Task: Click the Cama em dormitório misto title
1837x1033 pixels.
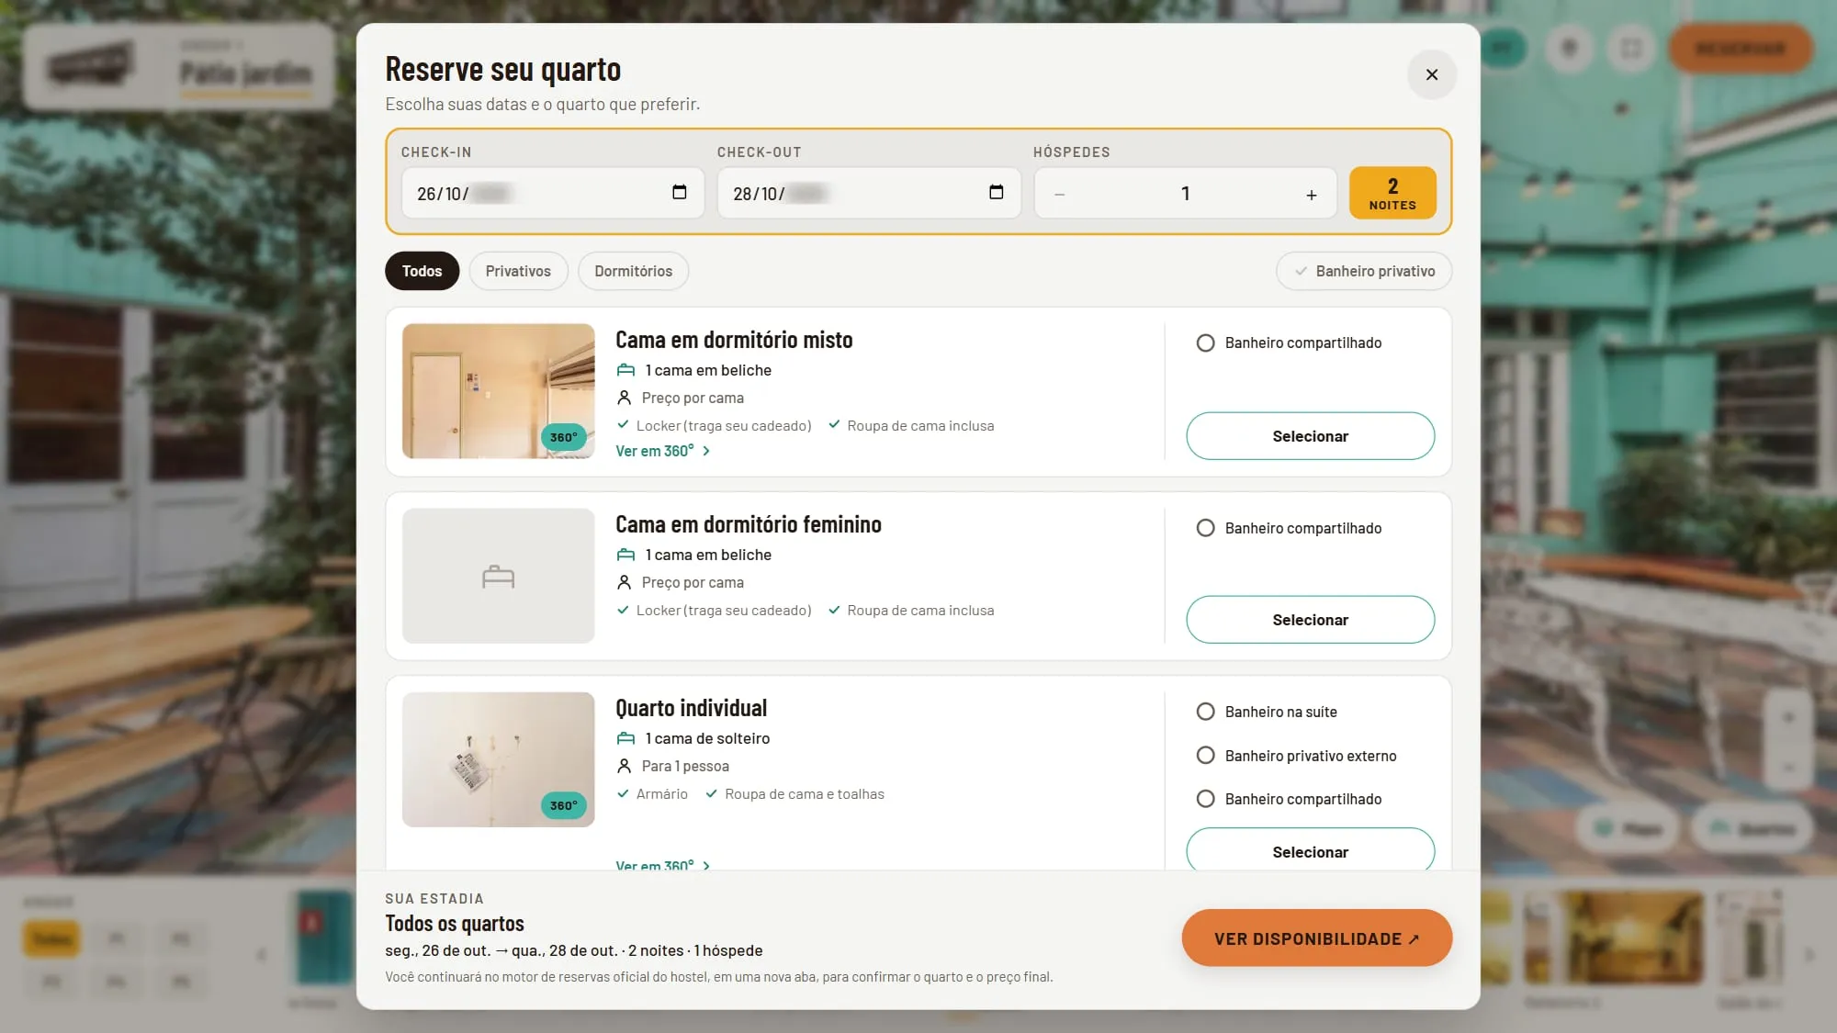Action: tap(734, 340)
